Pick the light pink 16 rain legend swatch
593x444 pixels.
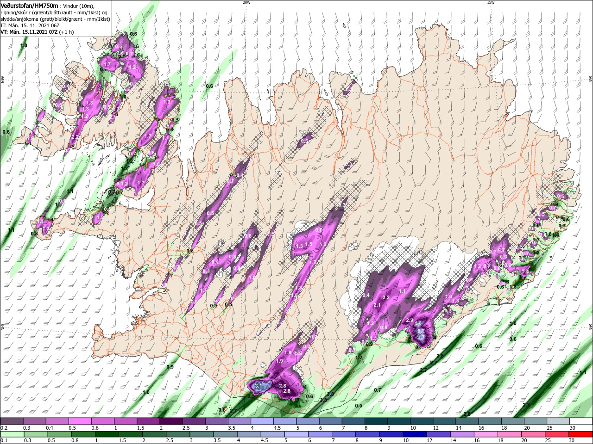click(x=486, y=434)
